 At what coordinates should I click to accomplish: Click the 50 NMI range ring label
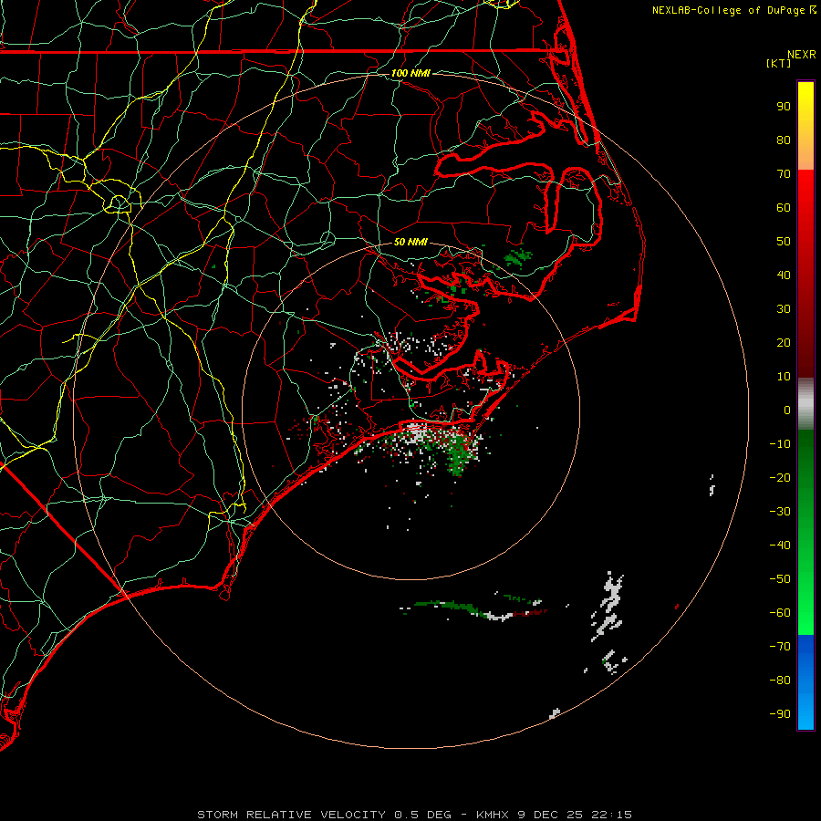tap(410, 242)
